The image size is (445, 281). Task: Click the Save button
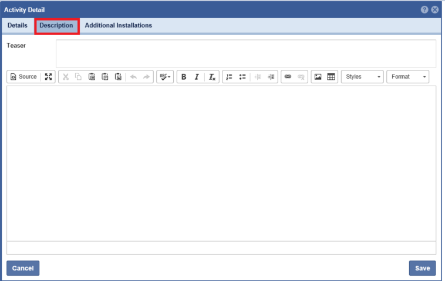[422, 268]
